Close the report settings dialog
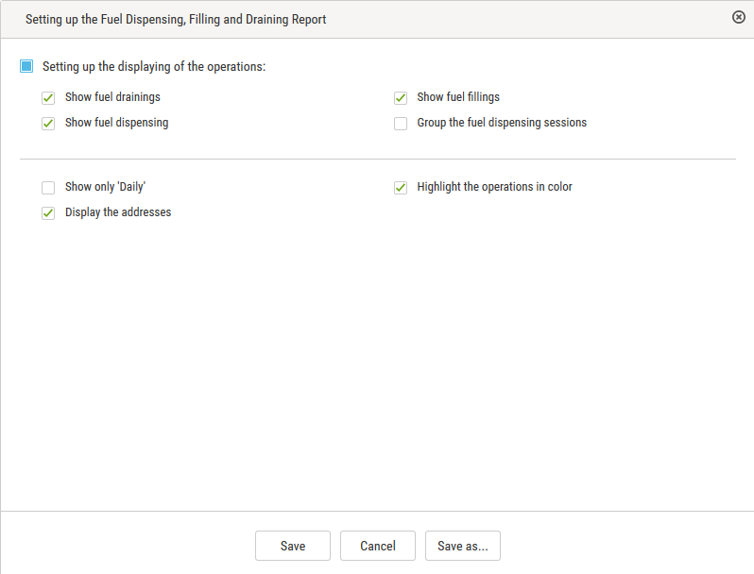The image size is (754, 574). (739, 17)
